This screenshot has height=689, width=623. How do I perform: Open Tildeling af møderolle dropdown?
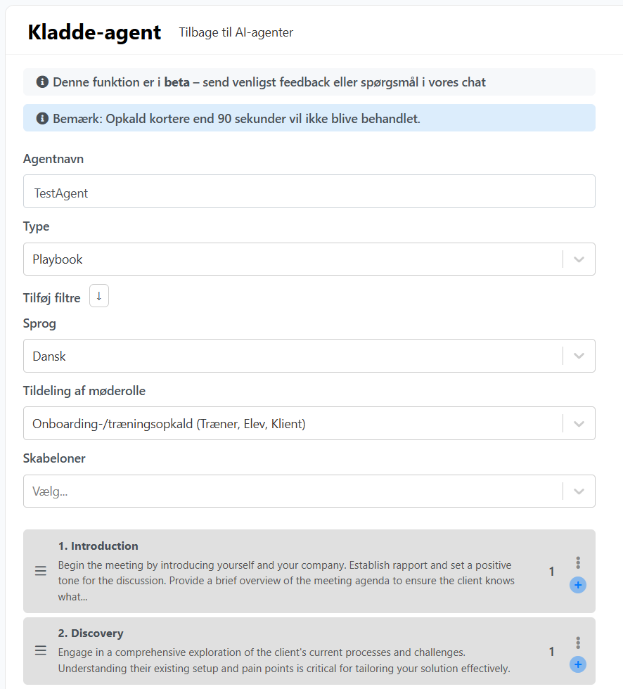[x=309, y=423]
